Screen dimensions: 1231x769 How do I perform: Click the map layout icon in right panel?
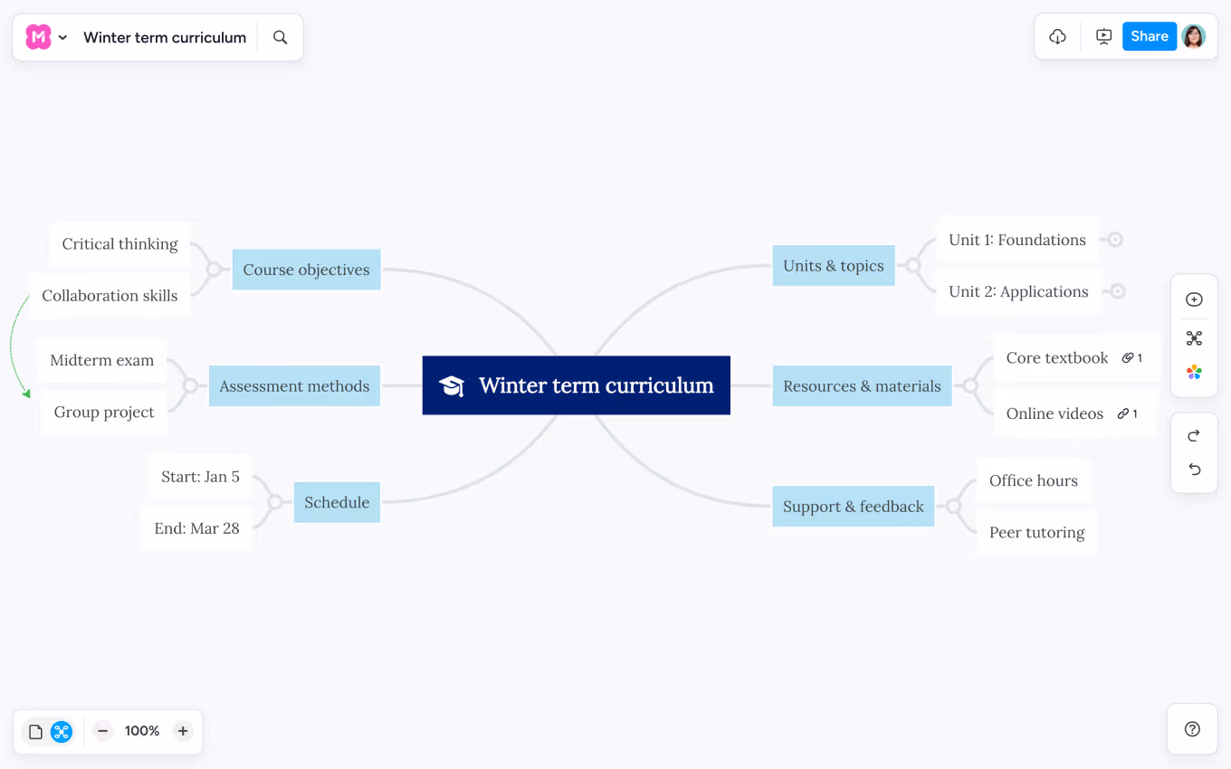pos(1194,338)
